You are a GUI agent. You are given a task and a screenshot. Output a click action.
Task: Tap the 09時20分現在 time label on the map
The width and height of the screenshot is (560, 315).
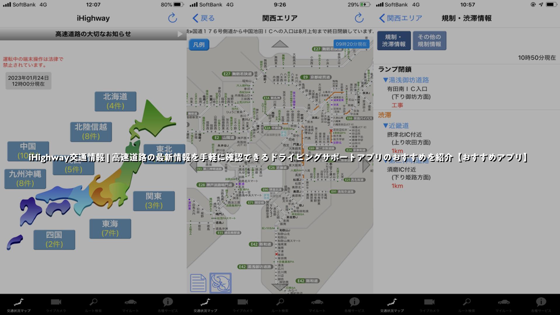click(351, 44)
